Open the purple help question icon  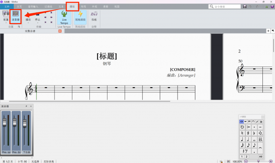tap(272, 6)
